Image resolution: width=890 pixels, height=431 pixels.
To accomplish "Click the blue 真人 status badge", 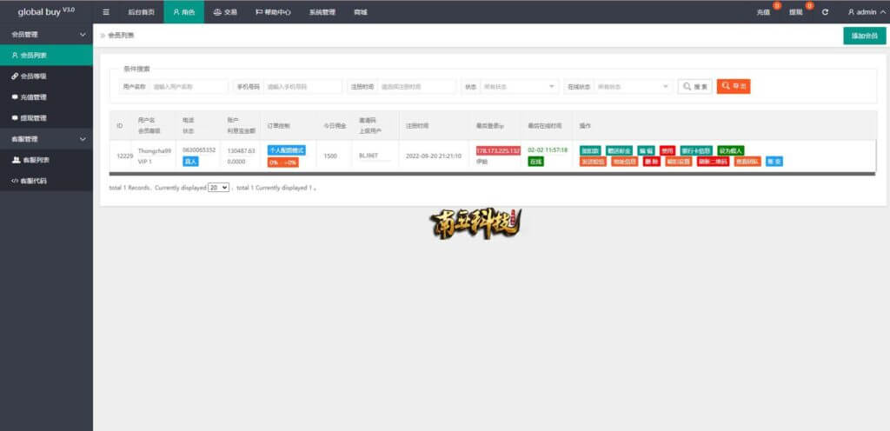I will pyautogui.click(x=190, y=162).
